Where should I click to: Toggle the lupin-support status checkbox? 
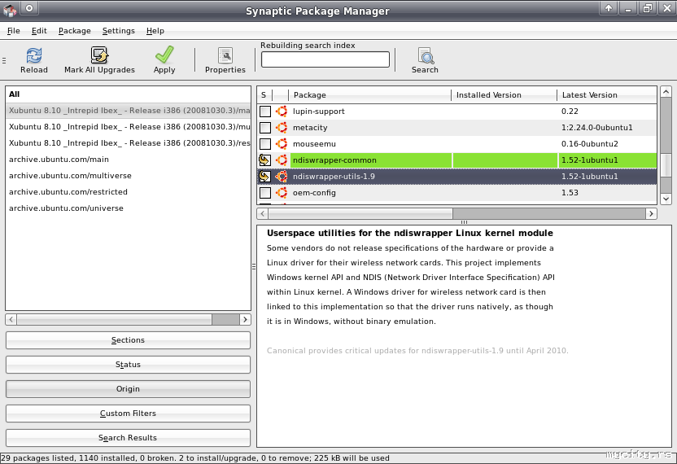(265, 112)
